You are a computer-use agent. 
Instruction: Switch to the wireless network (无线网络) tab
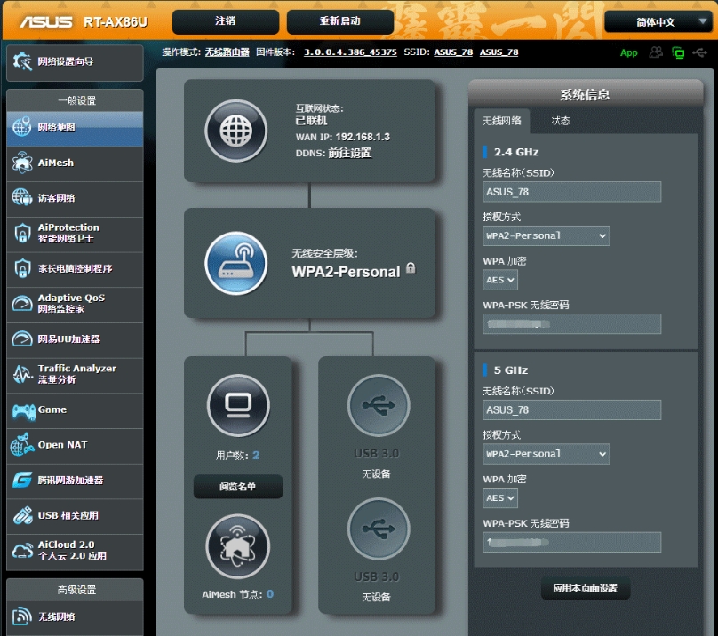pyautogui.click(x=502, y=121)
